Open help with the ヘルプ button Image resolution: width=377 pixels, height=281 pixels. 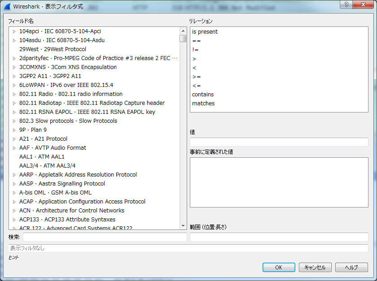click(351, 267)
